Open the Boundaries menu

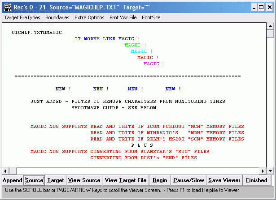point(57,17)
